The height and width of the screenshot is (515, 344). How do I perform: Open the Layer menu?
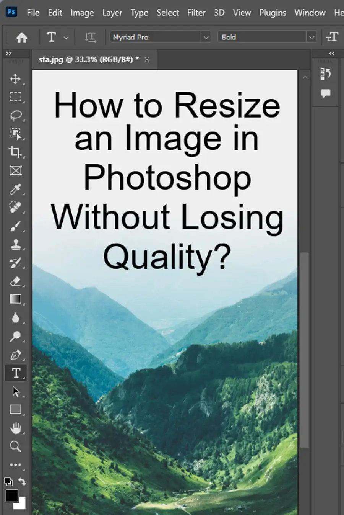point(112,13)
